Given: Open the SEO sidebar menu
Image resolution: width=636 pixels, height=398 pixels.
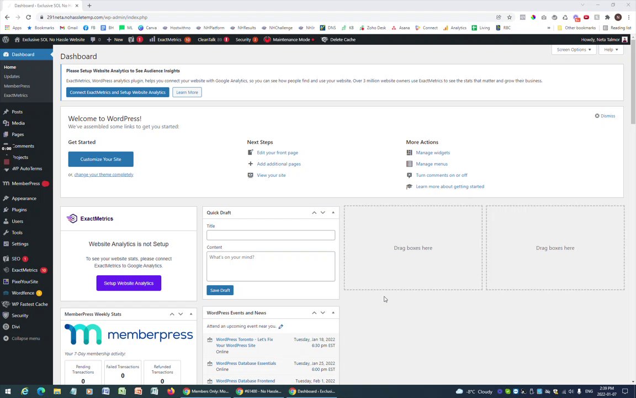Looking at the screenshot, I should point(16,259).
